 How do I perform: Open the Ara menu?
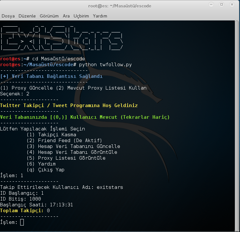(66, 16)
